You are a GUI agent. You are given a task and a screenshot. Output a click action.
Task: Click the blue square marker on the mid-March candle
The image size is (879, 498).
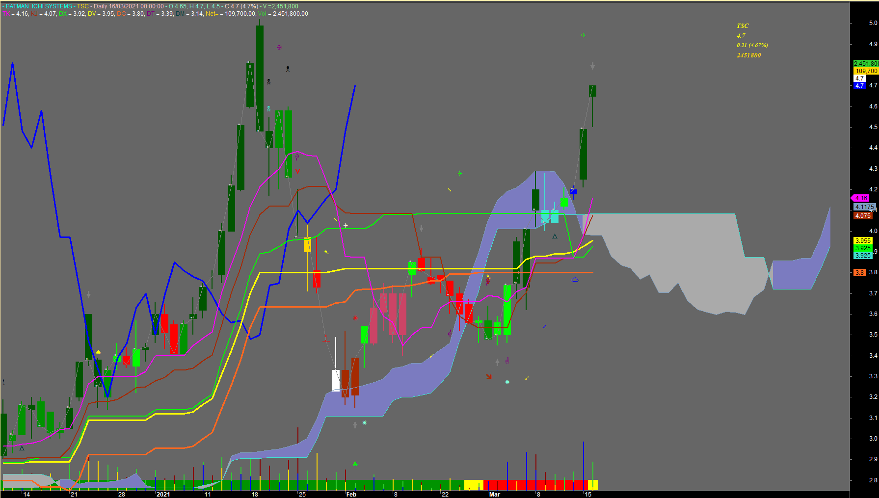pos(573,192)
